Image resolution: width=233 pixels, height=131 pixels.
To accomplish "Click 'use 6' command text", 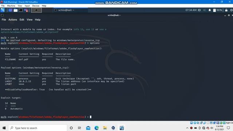I will [x=14, y=37].
